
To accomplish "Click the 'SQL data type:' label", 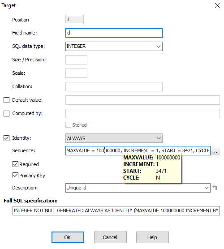I will [x=29, y=46].
